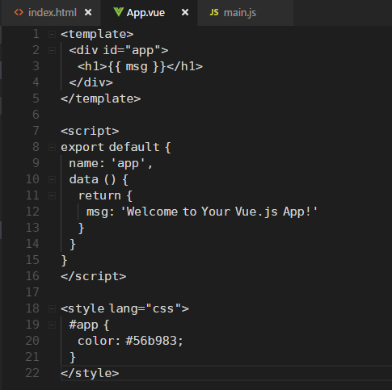Image resolution: width=392 pixels, height=390 pixels.
Task: Click the JS icon on main.js tab
Action: (214, 12)
